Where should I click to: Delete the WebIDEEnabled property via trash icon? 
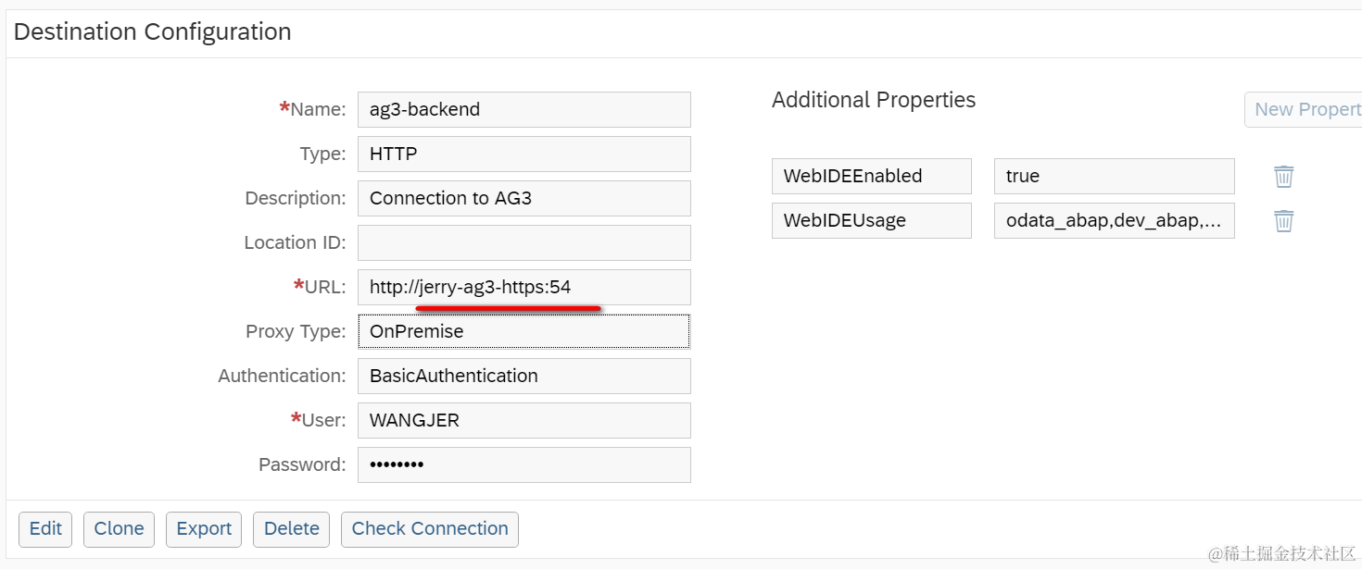pyautogui.click(x=1283, y=176)
